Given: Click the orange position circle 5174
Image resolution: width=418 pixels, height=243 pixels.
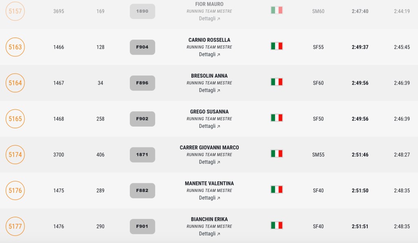Looking at the screenshot, I should point(16,155).
